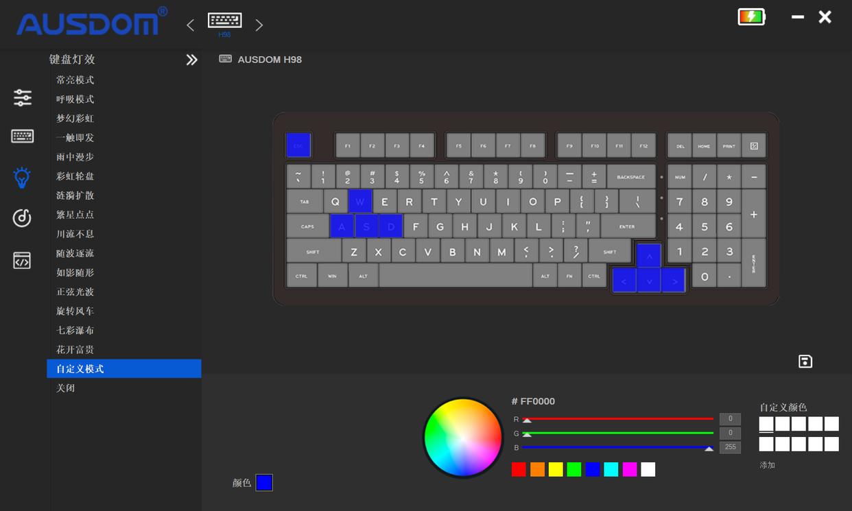This screenshot has height=511, width=852.
Task: Click the ENTER key on virtual keyboard
Action: coord(627,226)
